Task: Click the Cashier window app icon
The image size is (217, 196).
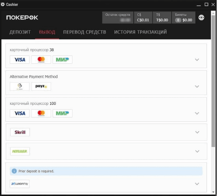Action: pos(3,4)
